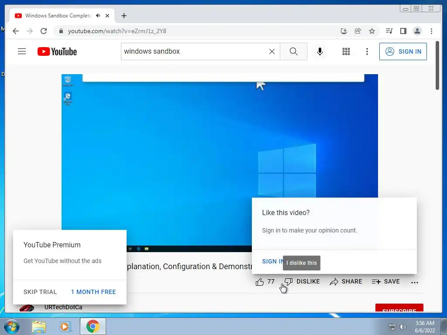Click the SIGN IN button in header
Image resolution: width=447 pixels, height=335 pixels.
point(403,51)
